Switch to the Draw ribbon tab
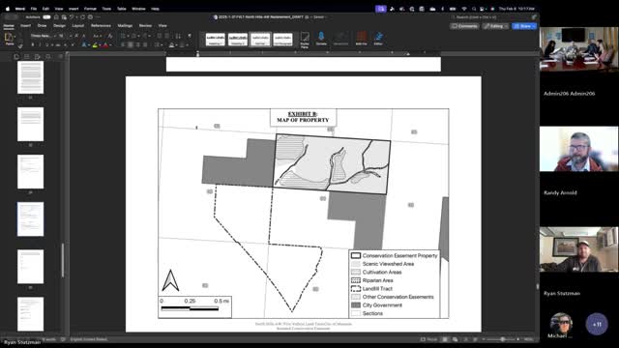Viewport: 619px width, 348px height. click(x=42, y=26)
